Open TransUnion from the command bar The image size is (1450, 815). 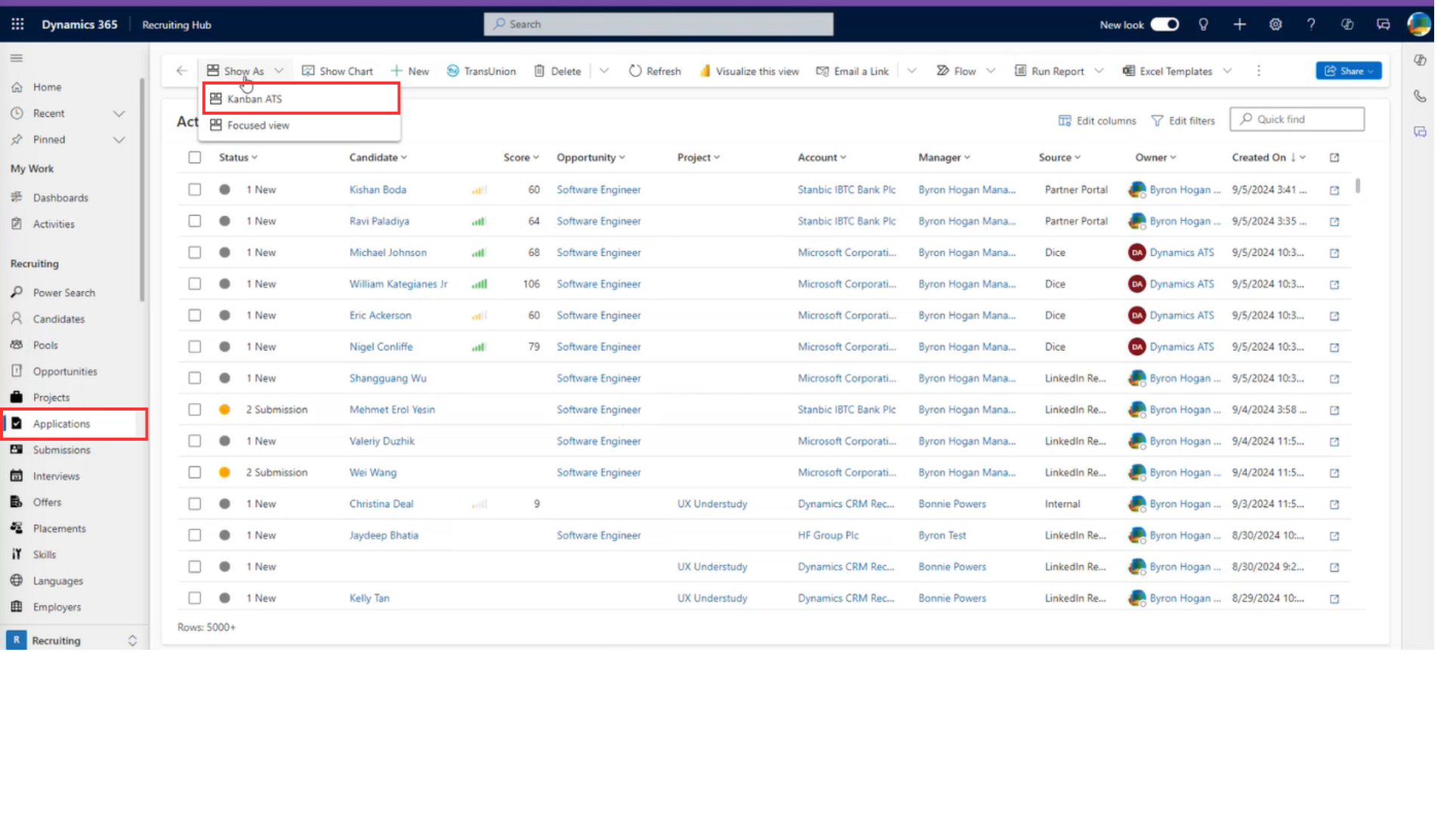(481, 71)
